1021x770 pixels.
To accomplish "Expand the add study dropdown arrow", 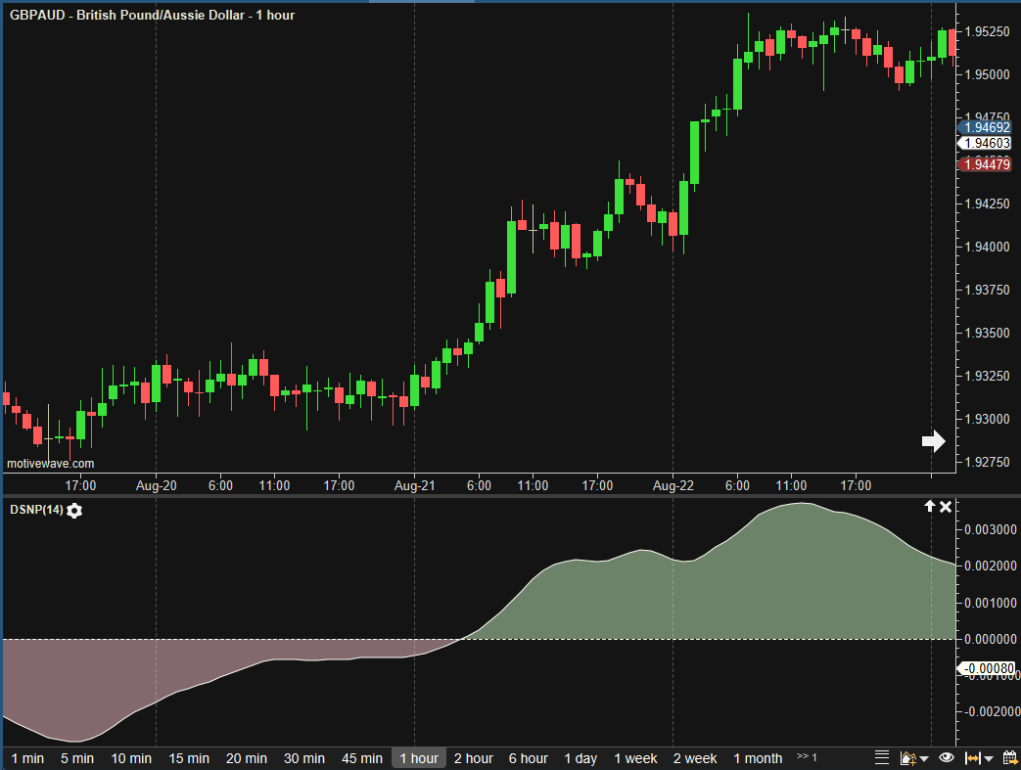I will point(924,759).
